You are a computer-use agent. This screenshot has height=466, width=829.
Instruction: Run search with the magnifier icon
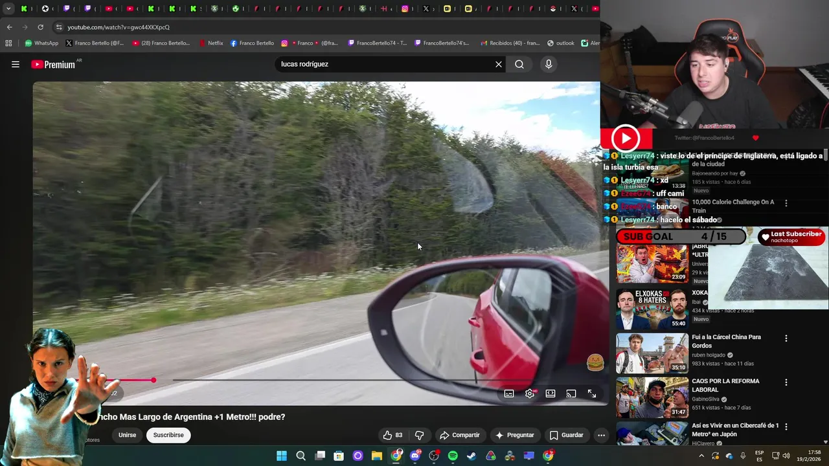click(519, 64)
